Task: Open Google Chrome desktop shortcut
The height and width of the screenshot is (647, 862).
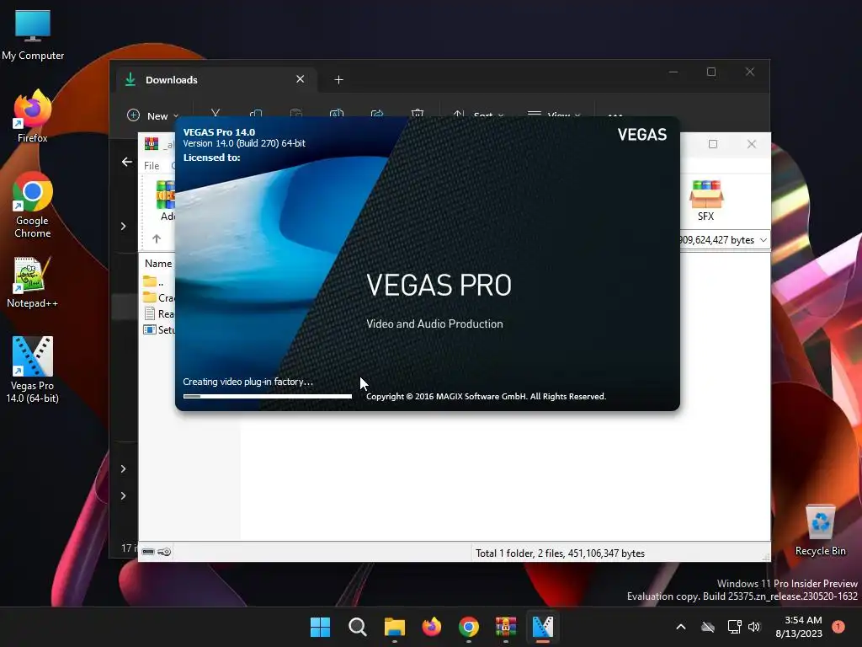Action: [x=33, y=205]
